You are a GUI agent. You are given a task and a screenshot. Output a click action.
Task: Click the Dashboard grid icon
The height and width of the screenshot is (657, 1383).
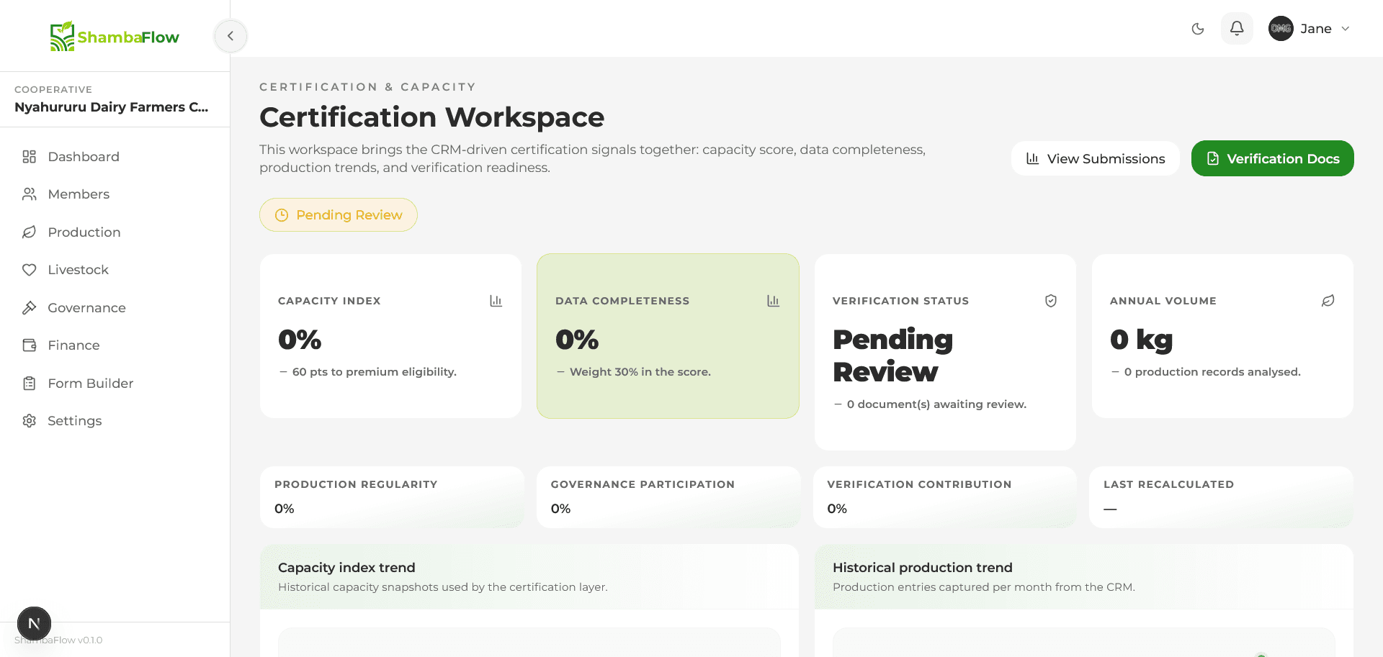30,156
